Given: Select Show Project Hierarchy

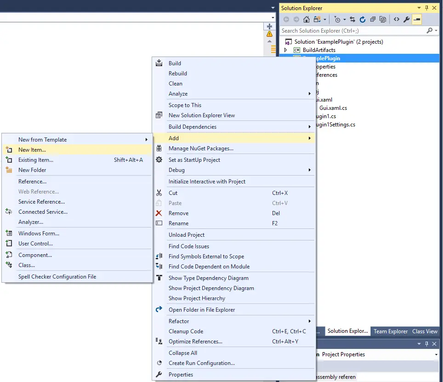Looking at the screenshot, I should (x=233, y=298).
